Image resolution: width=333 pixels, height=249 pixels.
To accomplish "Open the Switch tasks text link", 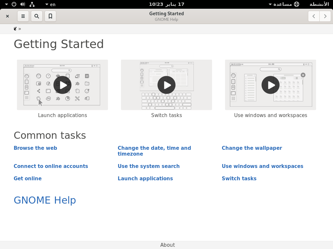I will pos(239,179).
